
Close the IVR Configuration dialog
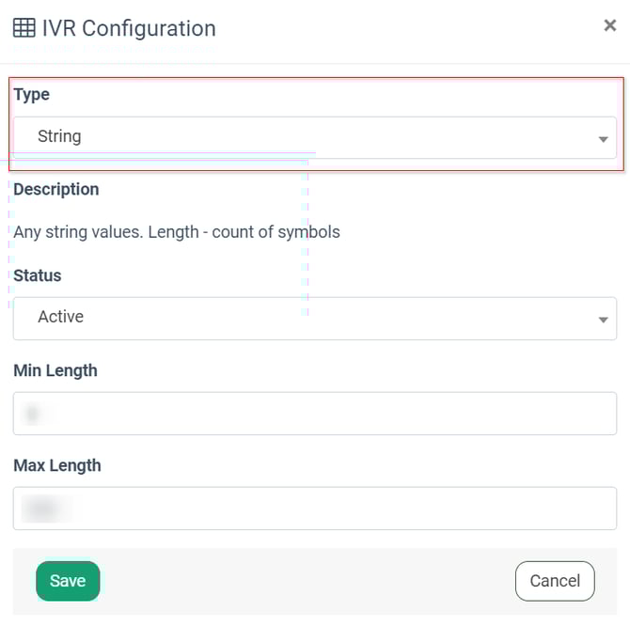coord(609,25)
